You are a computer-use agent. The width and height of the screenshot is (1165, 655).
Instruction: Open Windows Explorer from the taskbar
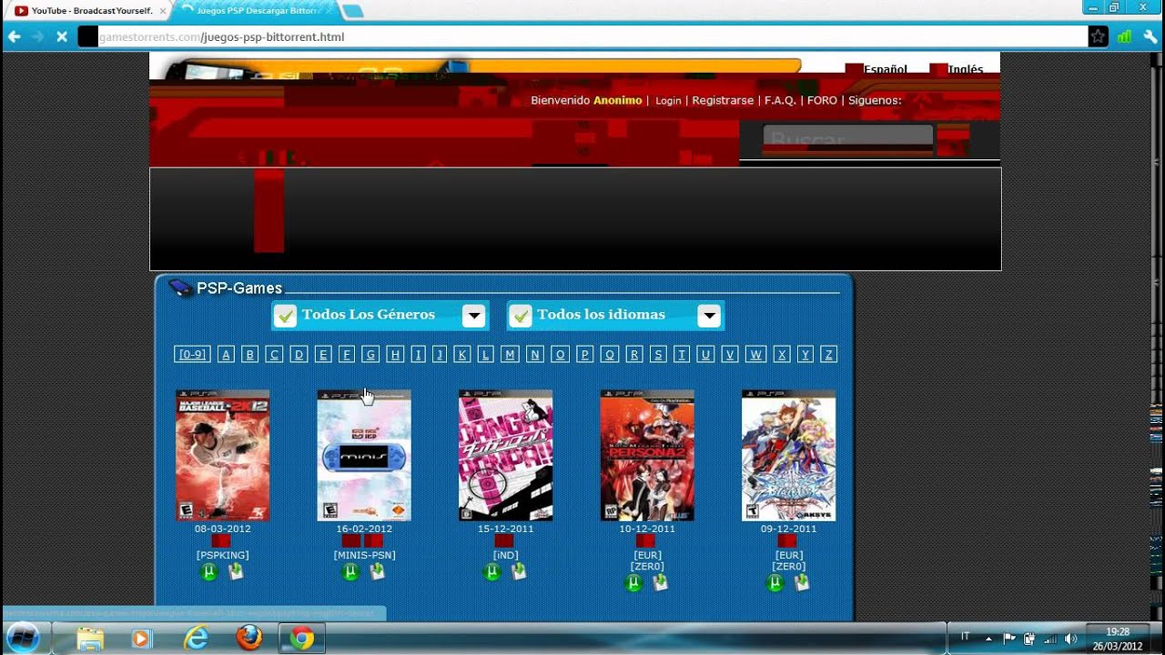click(90, 639)
